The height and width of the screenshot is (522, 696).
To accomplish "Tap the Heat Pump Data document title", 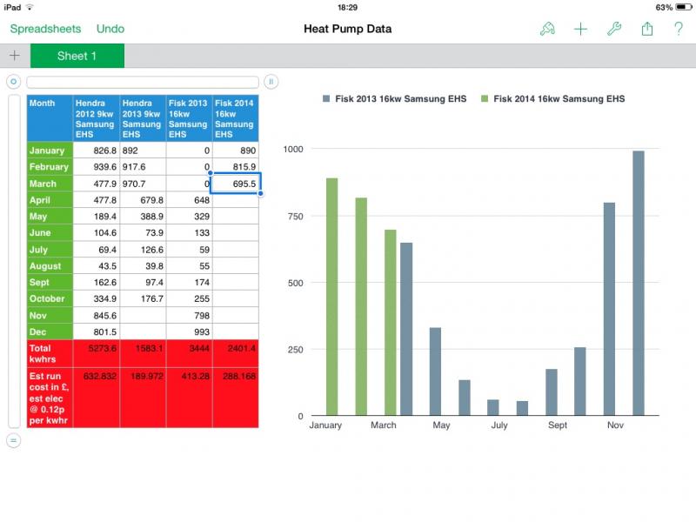I will (347, 29).
